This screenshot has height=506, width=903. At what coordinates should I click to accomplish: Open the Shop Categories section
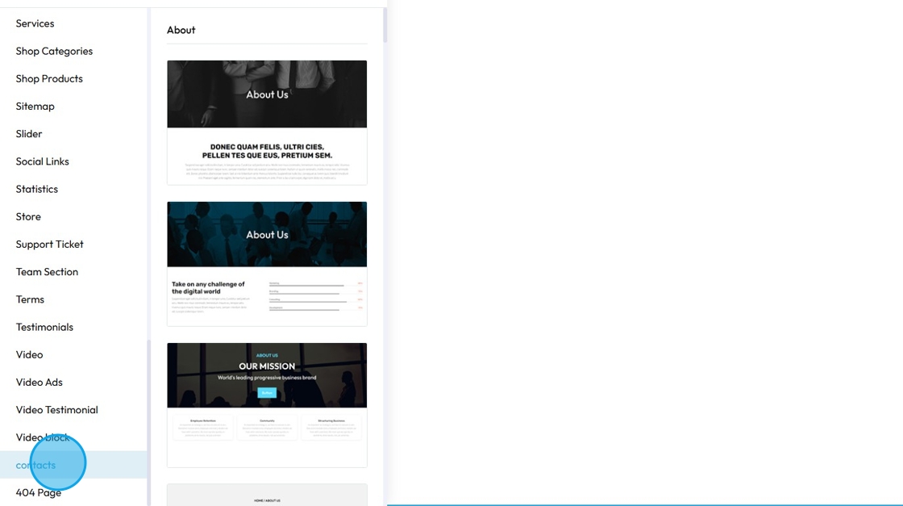(x=54, y=52)
